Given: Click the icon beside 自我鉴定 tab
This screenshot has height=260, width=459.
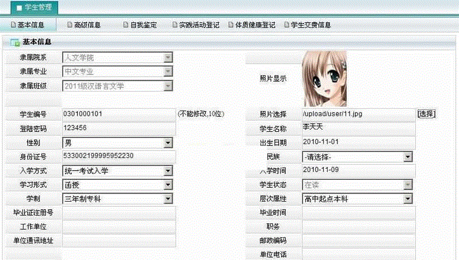Looking at the screenshot, I should pos(126,25).
